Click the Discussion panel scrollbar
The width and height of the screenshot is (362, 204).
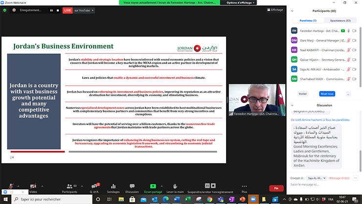point(360,161)
